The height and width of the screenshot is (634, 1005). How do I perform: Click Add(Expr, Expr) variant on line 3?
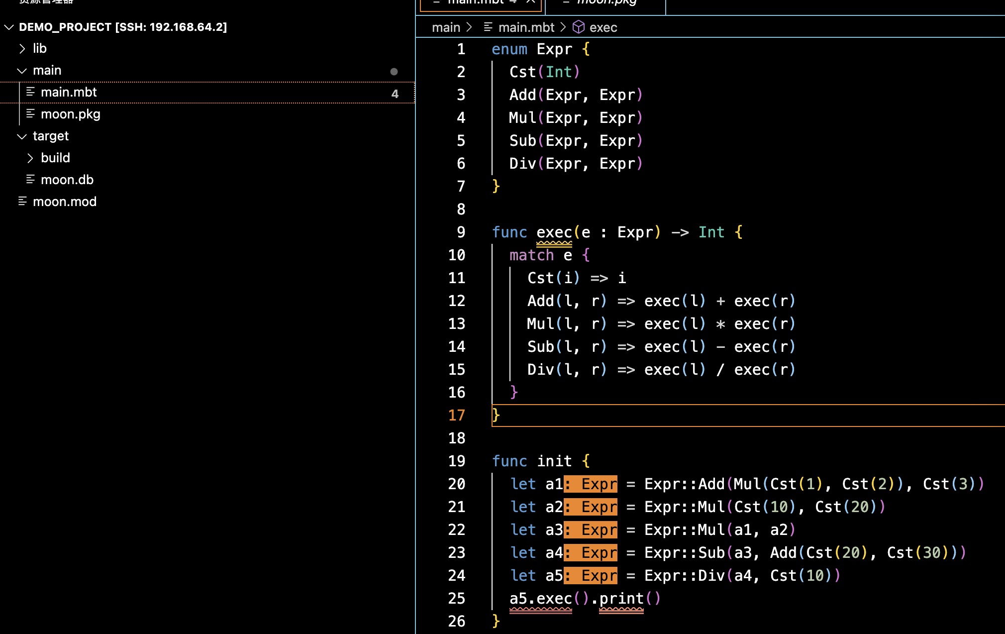pyautogui.click(x=576, y=95)
